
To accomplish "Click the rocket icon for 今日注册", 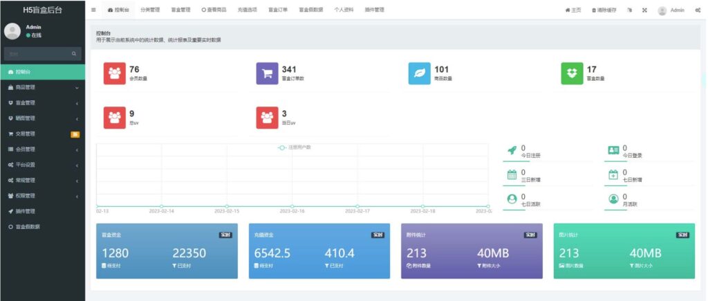I will point(512,150).
